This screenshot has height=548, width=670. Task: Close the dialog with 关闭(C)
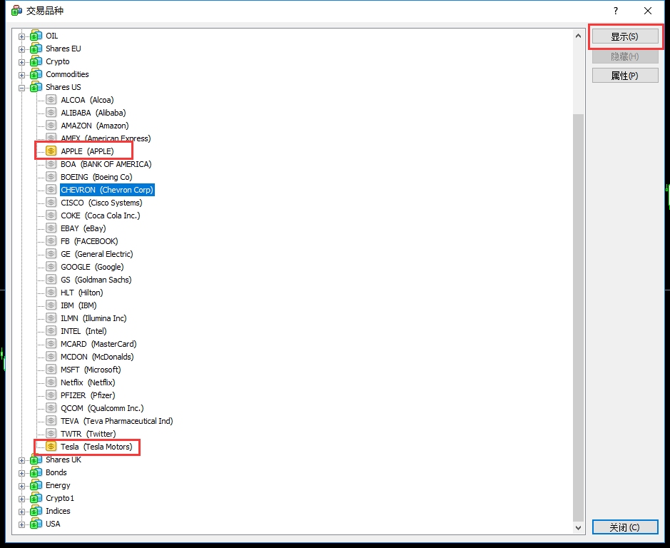click(x=625, y=527)
